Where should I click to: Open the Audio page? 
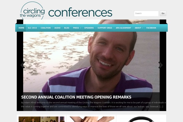click(x=57, y=28)
